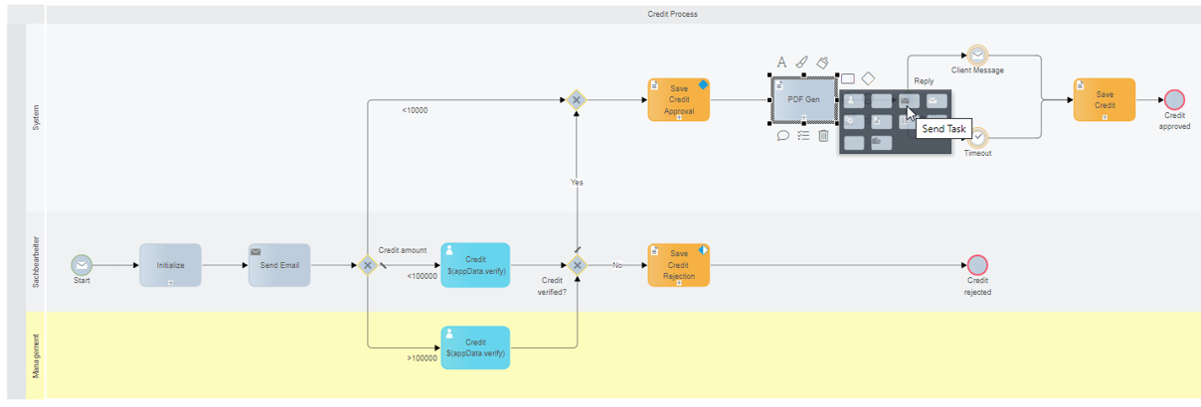
Task: Add a task using the rectangle shape shortcut
Action: 848,77
